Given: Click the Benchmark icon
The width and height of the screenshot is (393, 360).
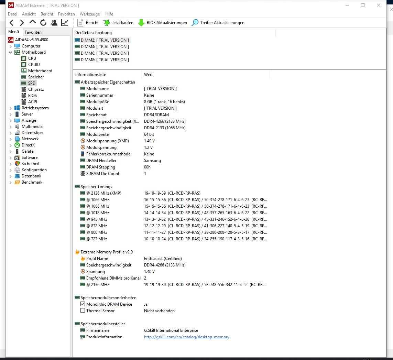Looking at the screenshot, I should (17, 182).
